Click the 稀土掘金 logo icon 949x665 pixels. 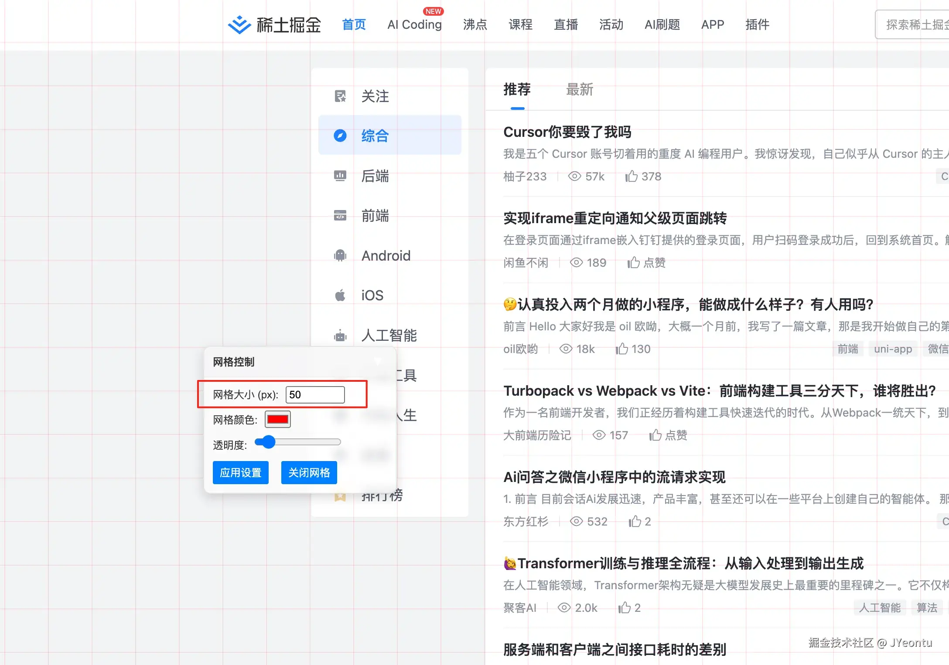(x=239, y=25)
